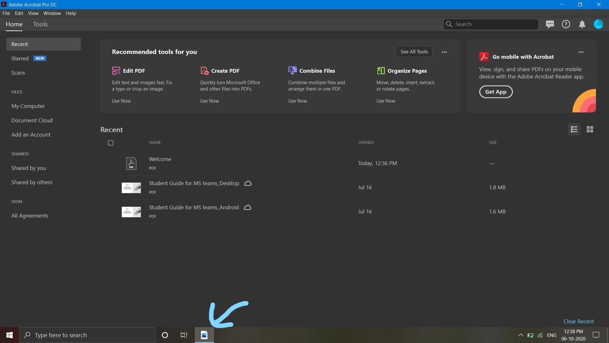Switch to thumbnail grid view
609x343 pixels.
click(590, 129)
